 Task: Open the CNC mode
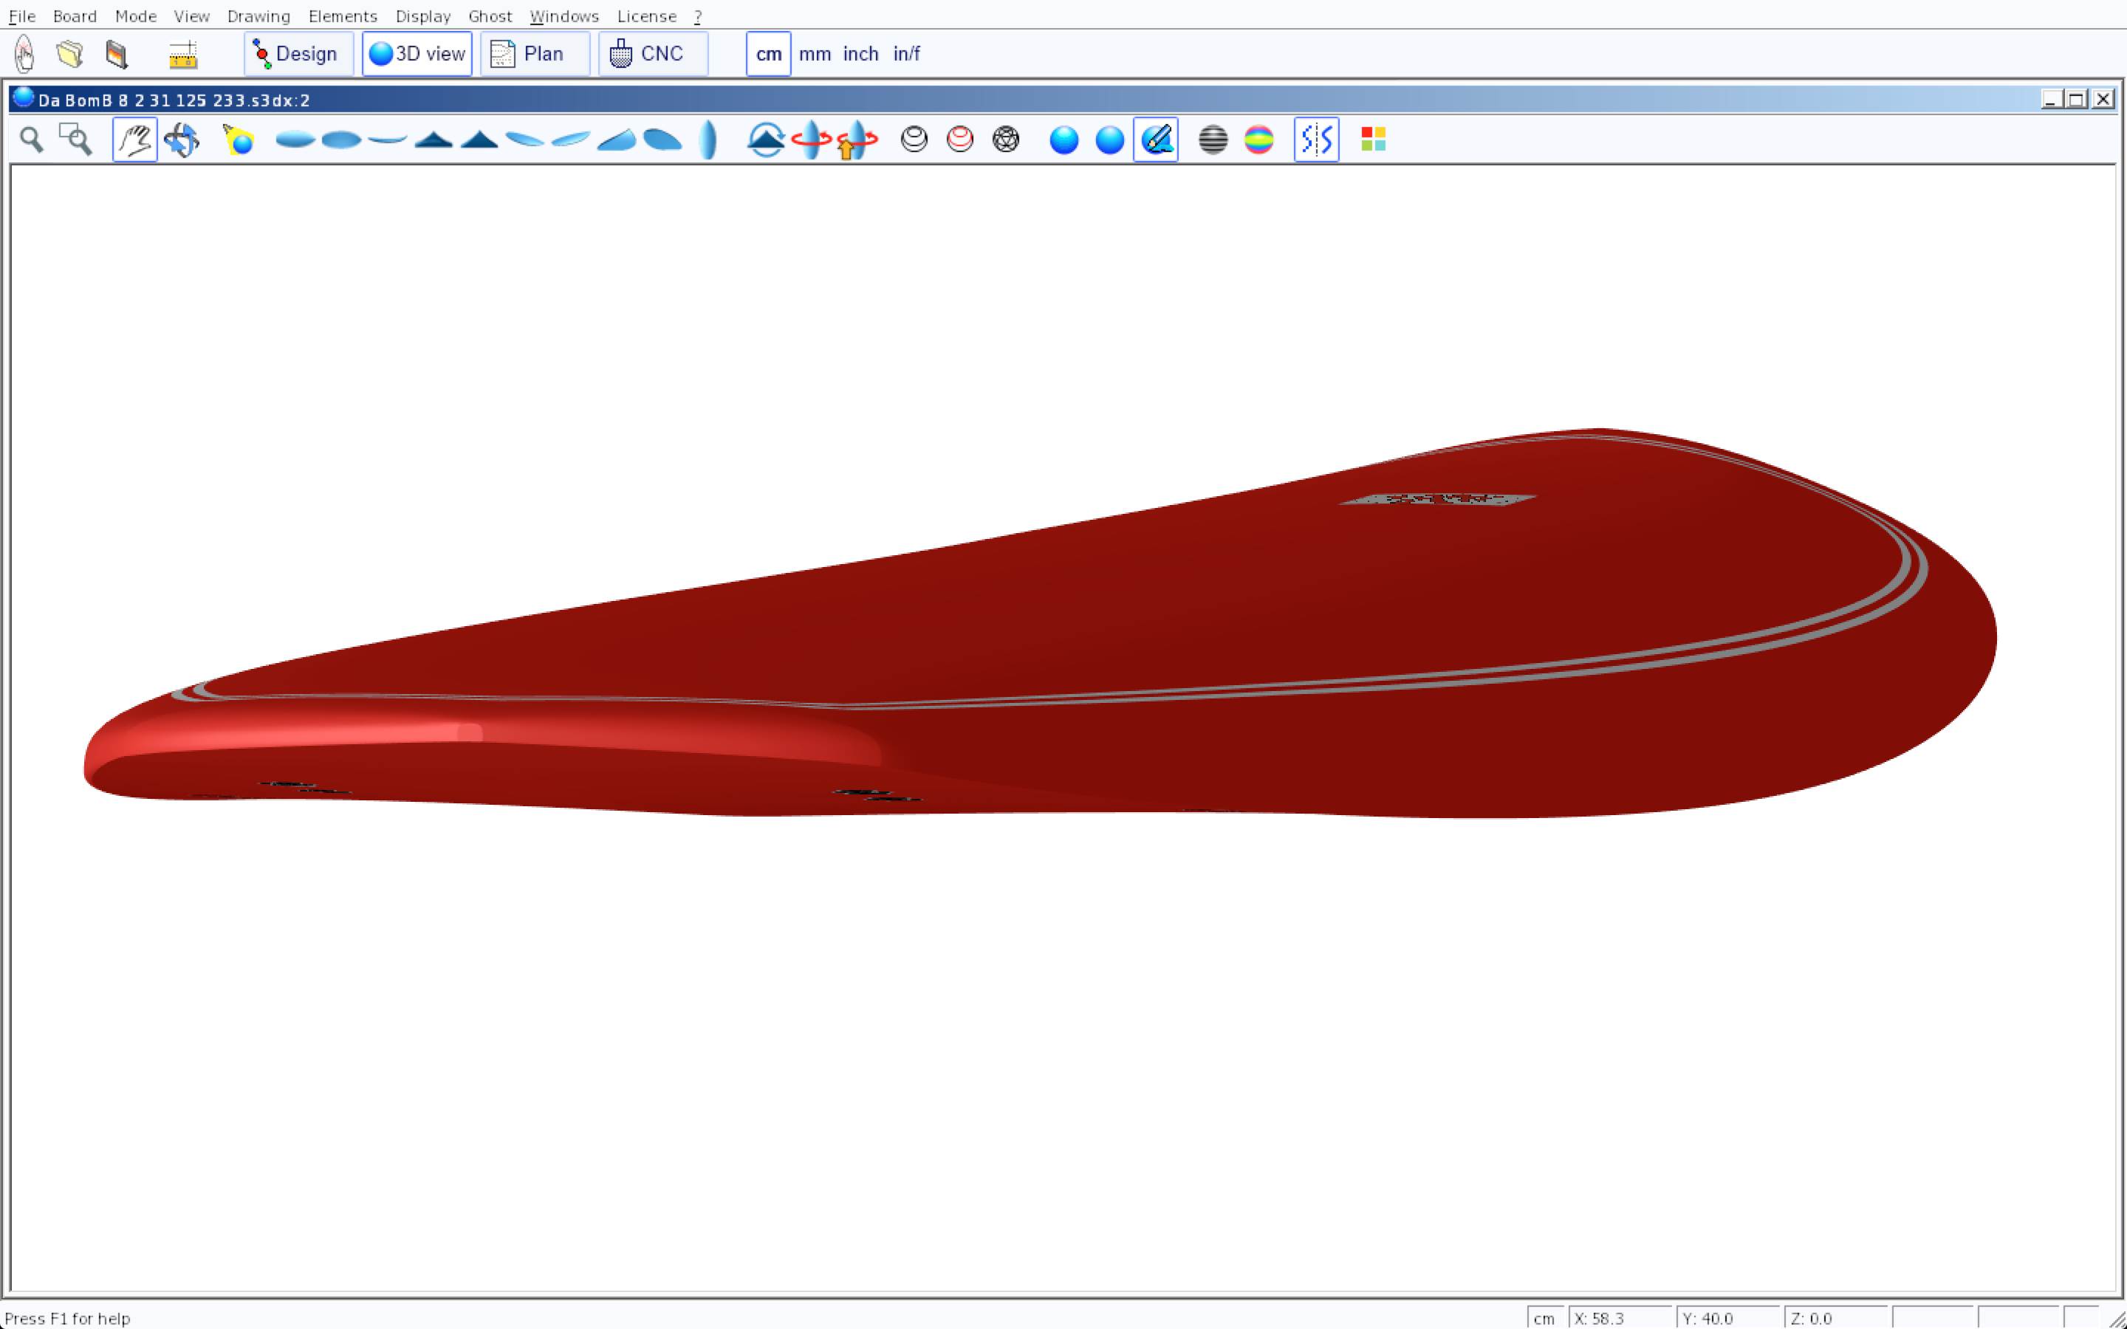pyautogui.click(x=652, y=54)
